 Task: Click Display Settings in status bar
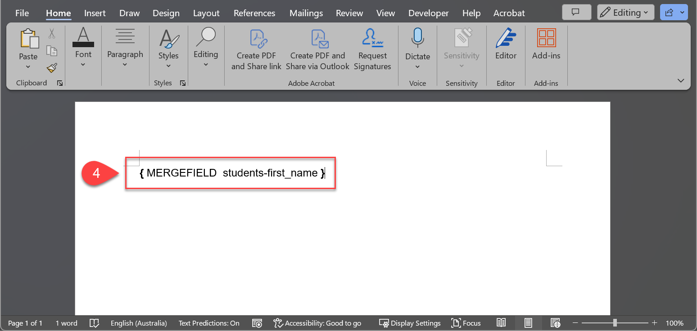[410, 323]
